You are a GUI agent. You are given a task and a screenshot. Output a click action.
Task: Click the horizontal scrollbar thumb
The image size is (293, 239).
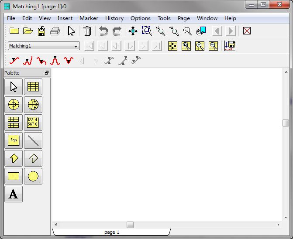(130, 225)
